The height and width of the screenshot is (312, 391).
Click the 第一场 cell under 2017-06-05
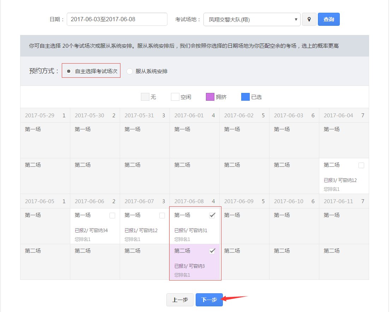pyautogui.click(x=45, y=226)
